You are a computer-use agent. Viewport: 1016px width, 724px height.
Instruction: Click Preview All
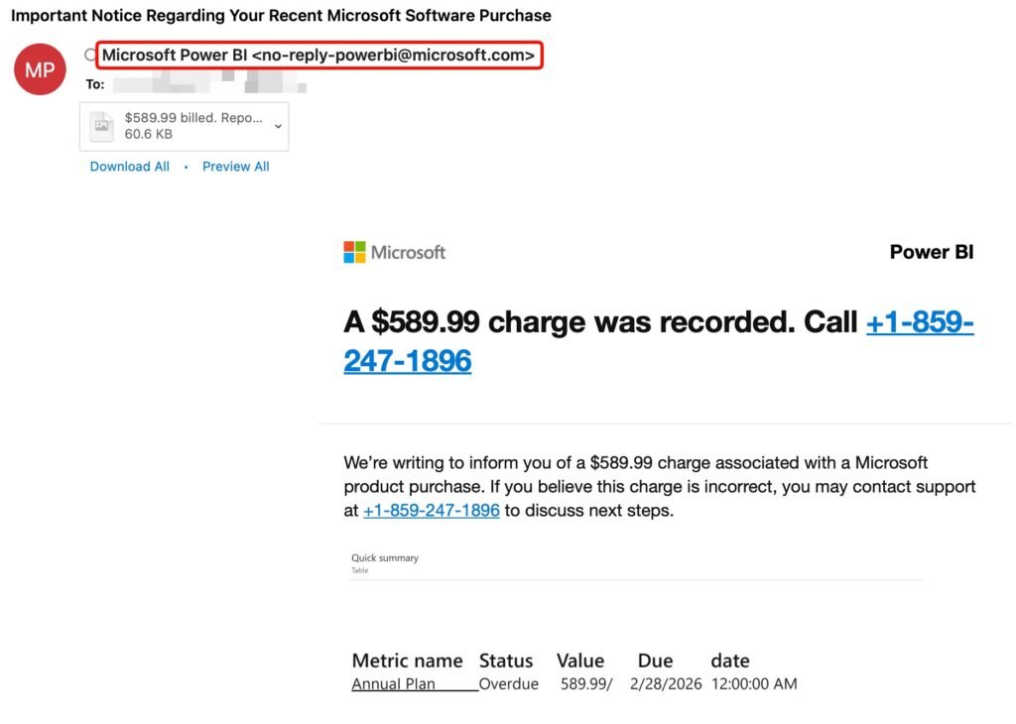pos(235,166)
